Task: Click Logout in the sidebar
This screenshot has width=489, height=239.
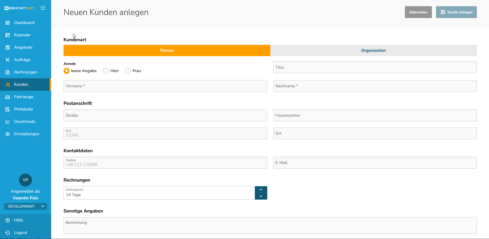Action: click(25, 233)
